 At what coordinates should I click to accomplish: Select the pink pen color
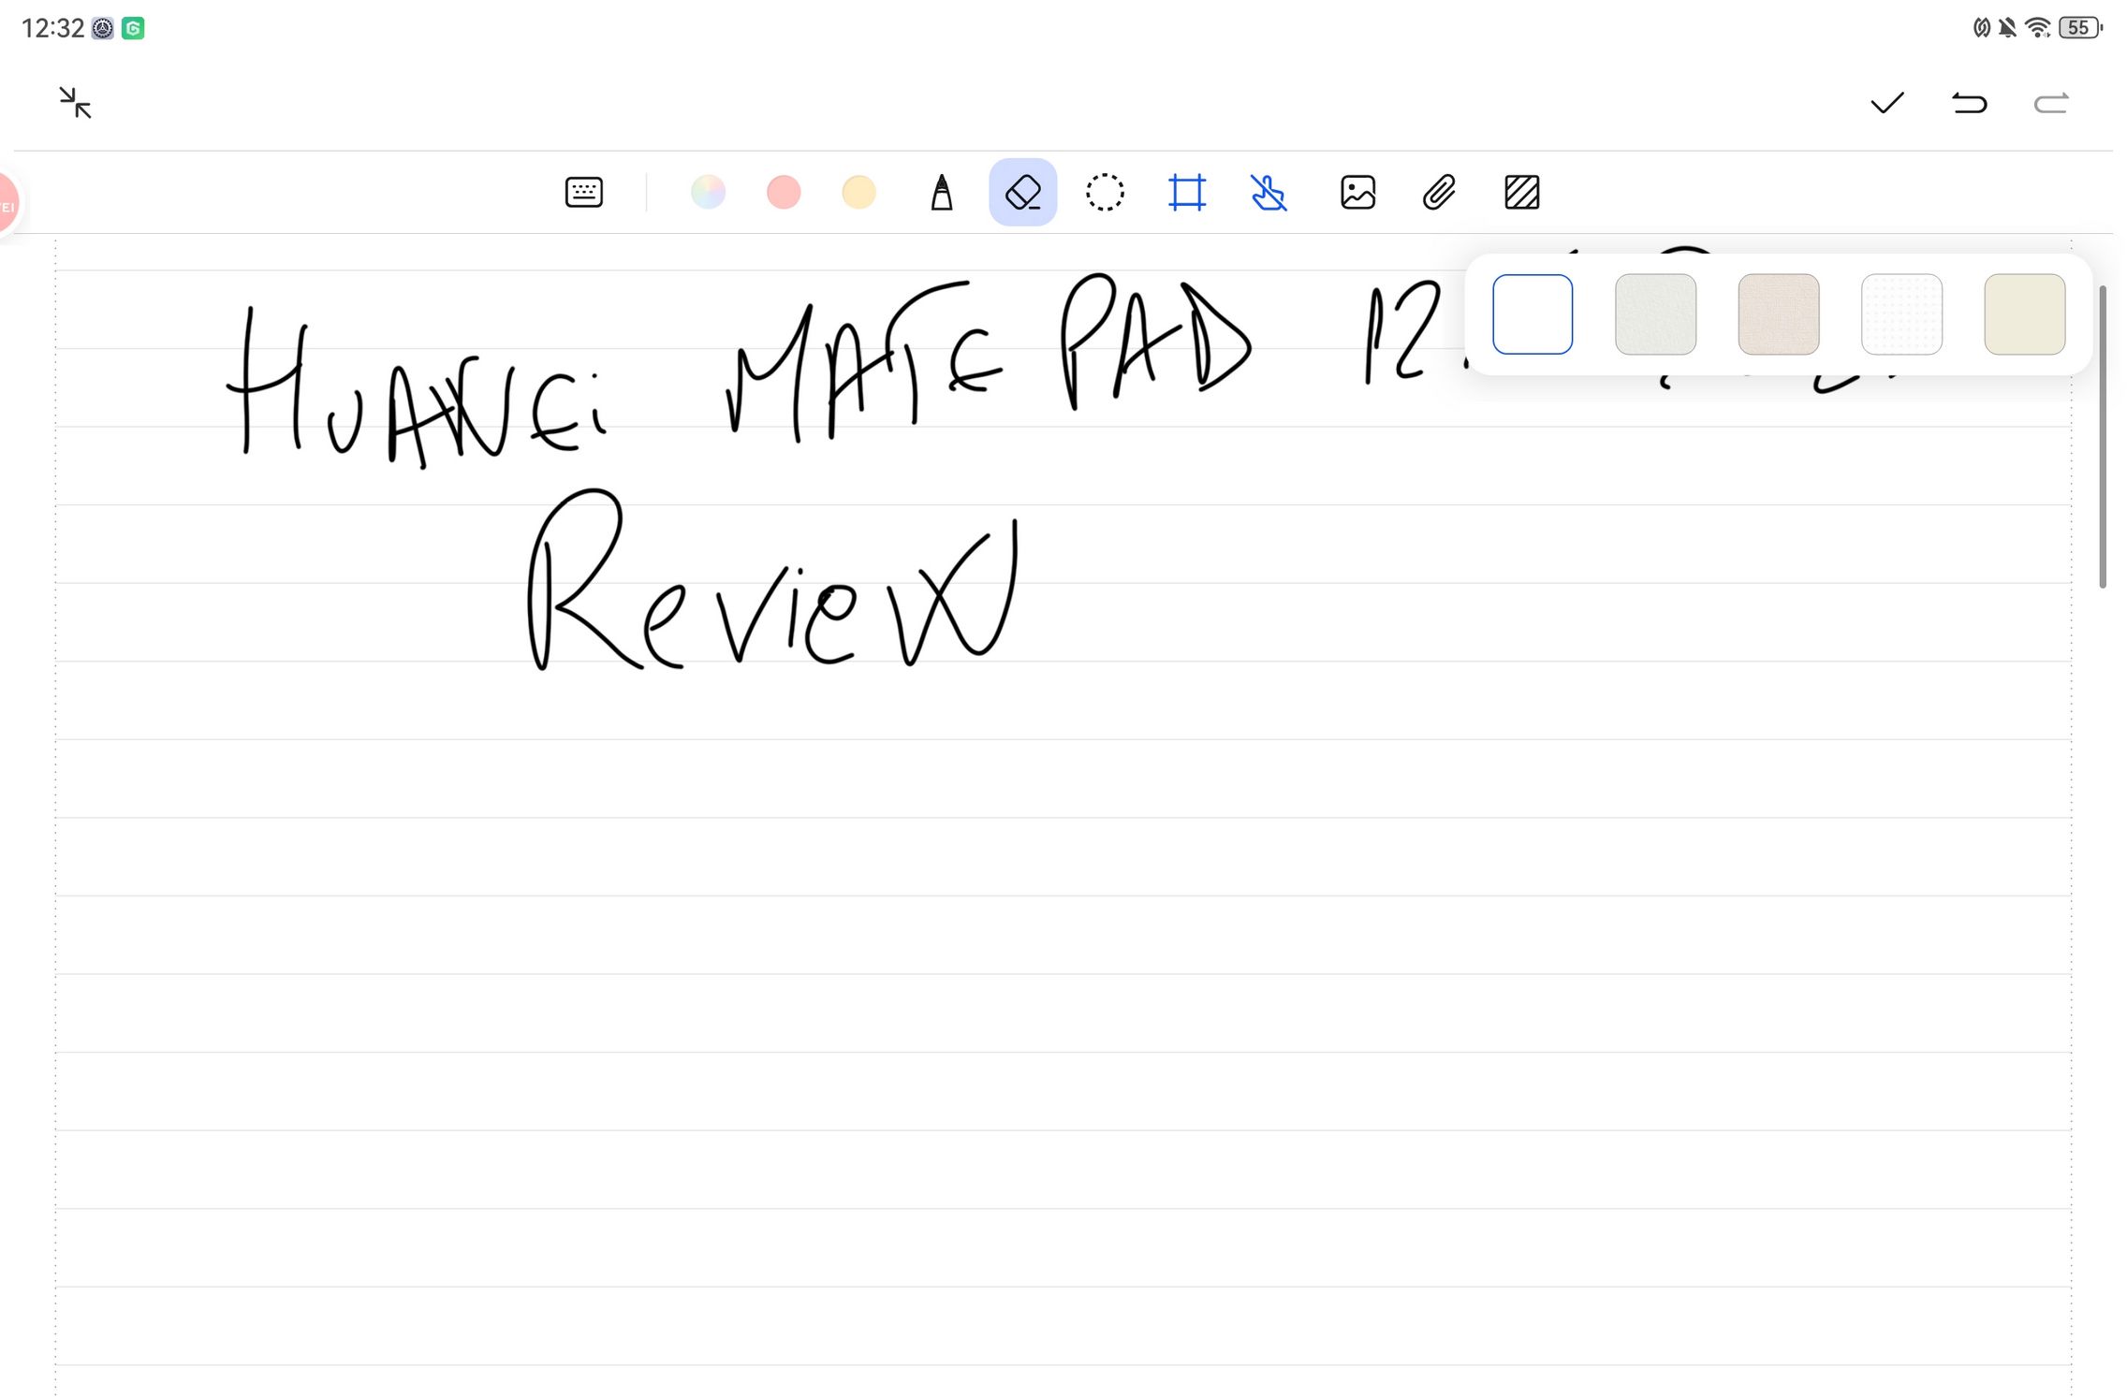784,193
